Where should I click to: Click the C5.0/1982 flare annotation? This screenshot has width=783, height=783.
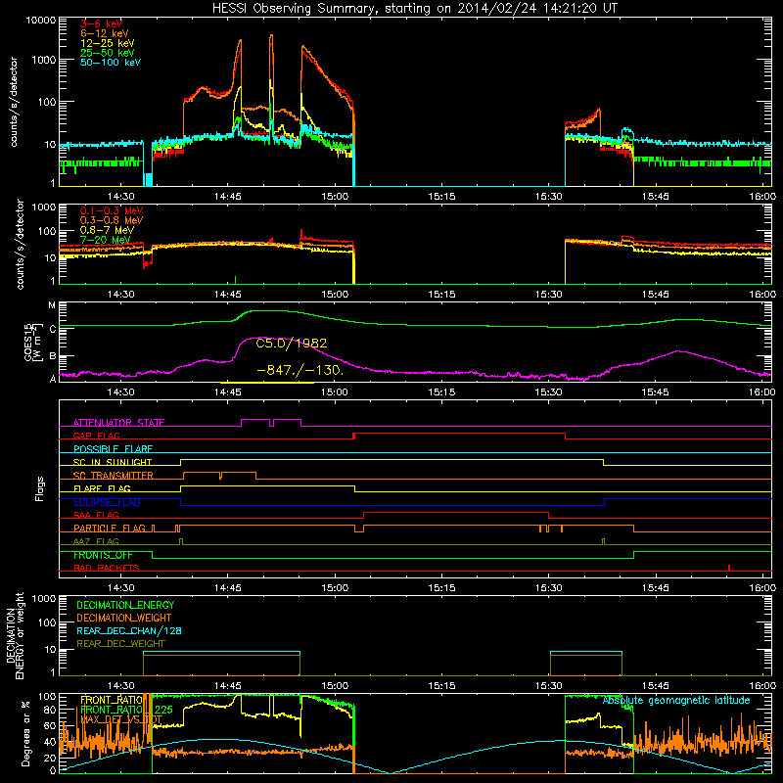[x=292, y=344]
